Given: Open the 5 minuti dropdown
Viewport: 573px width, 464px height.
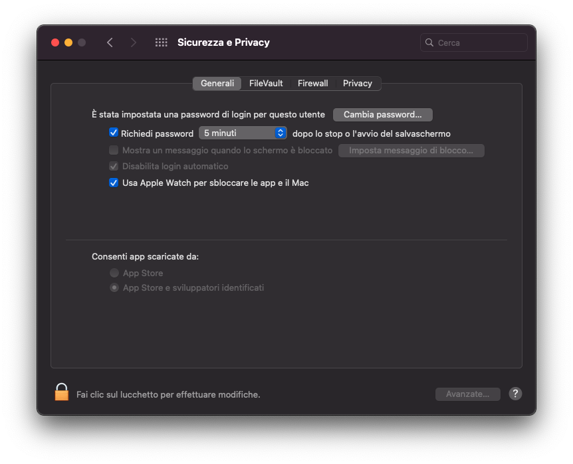Looking at the screenshot, I should [243, 133].
